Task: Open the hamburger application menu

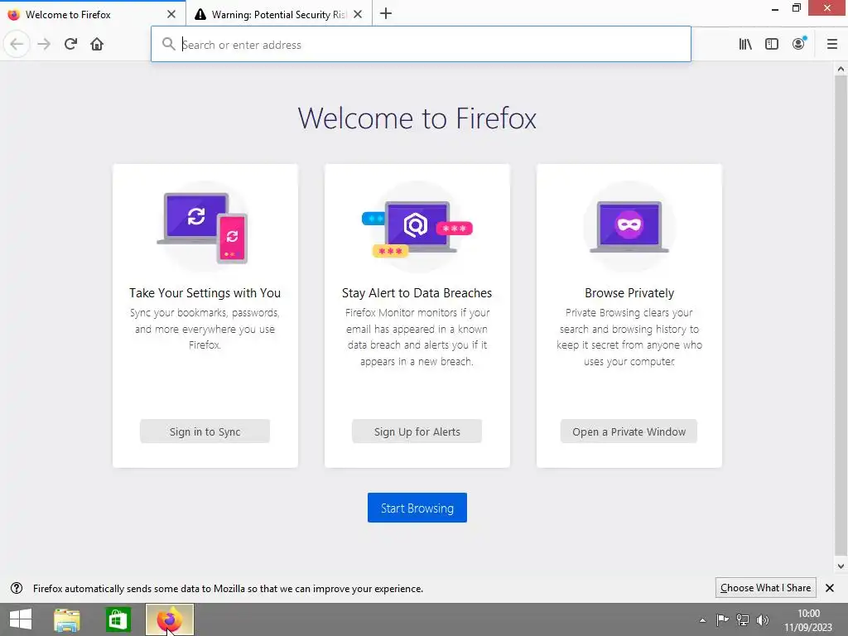Action: 831,45
